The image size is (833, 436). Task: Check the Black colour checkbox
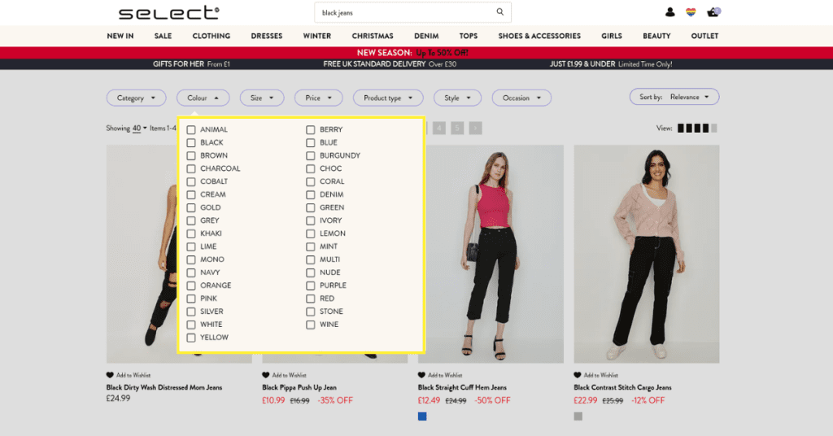pyautogui.click(x=191, y=142)
